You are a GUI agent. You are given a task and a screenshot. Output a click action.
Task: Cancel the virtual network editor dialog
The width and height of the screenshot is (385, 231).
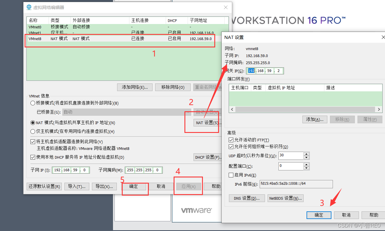[161, 186]
